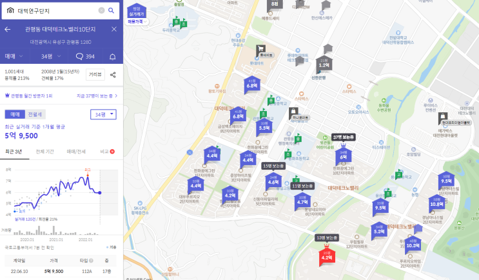Viewport: 479px width, 280px height.
Task: Click the 15명 보는중 map tooltip
Action: [274, 166]
